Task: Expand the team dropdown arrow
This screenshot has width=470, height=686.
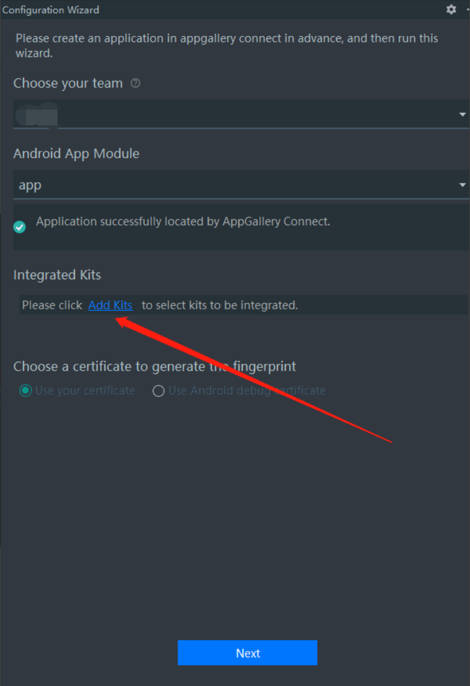Action: click(462, 115)
